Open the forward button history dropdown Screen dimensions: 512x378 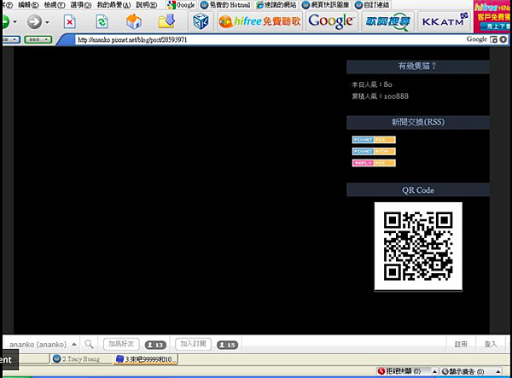coord(47,22)
